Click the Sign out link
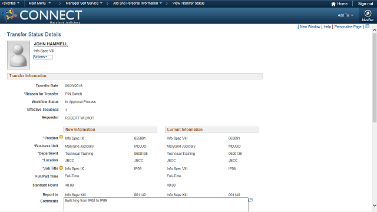This screenshot has width=377, height=212. click(x=365, y=4)
